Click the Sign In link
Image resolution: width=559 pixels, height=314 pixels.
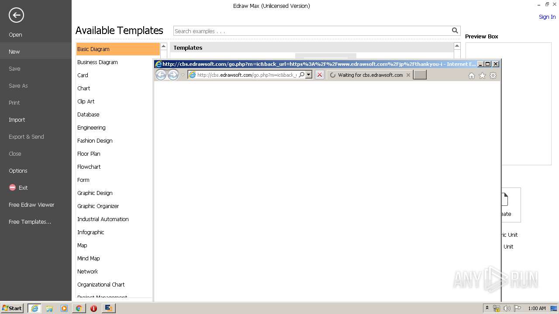[547, 17]
